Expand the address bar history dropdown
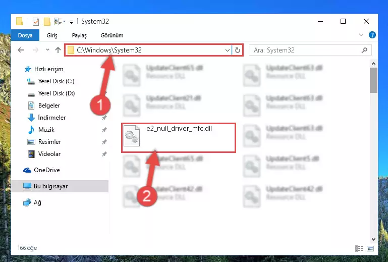This screenshot has width=388, height=262. (228, 50)
